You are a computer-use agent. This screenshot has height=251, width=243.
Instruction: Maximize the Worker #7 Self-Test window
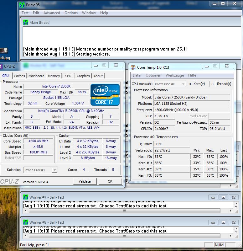tap(223, 197)
